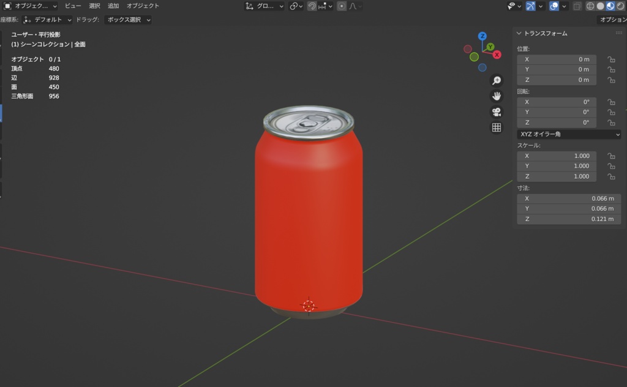627x387 pixels.
Task: Click the red X axis gizmo
Action: coord(497,54)
